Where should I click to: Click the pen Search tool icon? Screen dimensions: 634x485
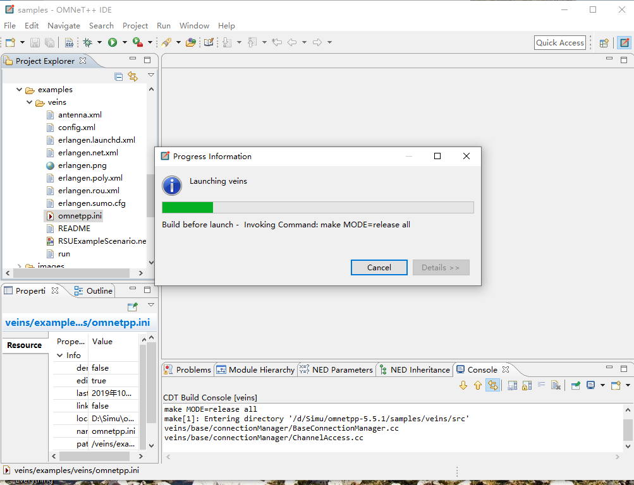point(166,42)
